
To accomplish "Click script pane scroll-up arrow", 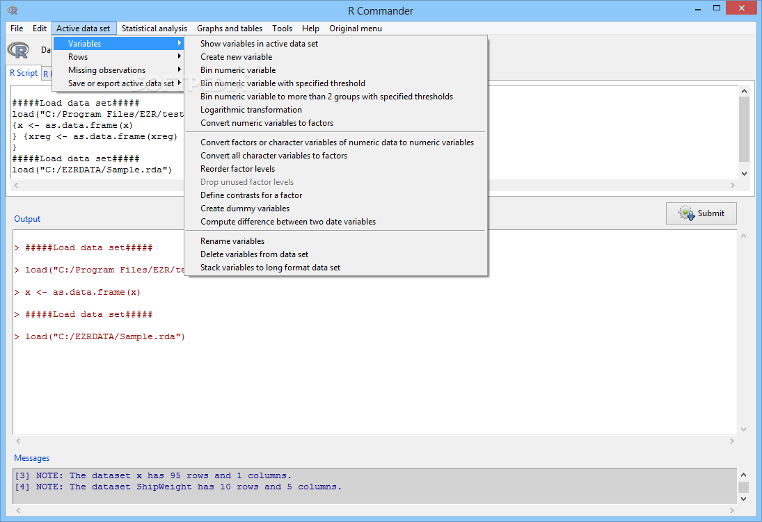I will click(x=743, y=91).
